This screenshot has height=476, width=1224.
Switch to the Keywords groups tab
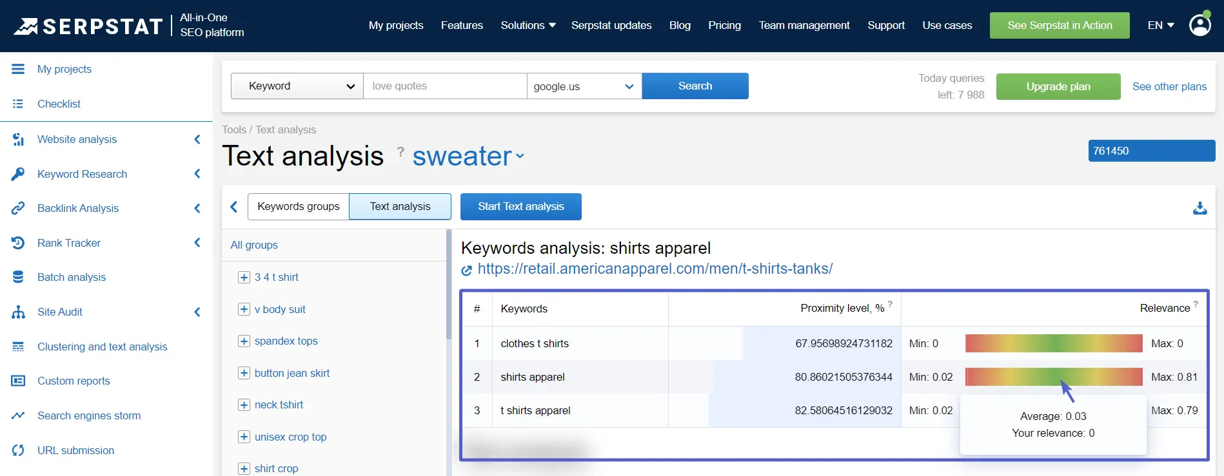[x=299, y=206]
